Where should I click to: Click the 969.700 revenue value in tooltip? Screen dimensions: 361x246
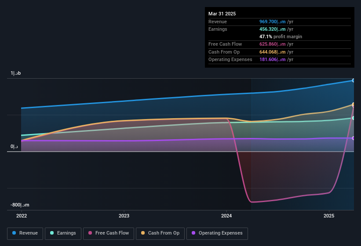pyautogui.click(x=272, y=22)
